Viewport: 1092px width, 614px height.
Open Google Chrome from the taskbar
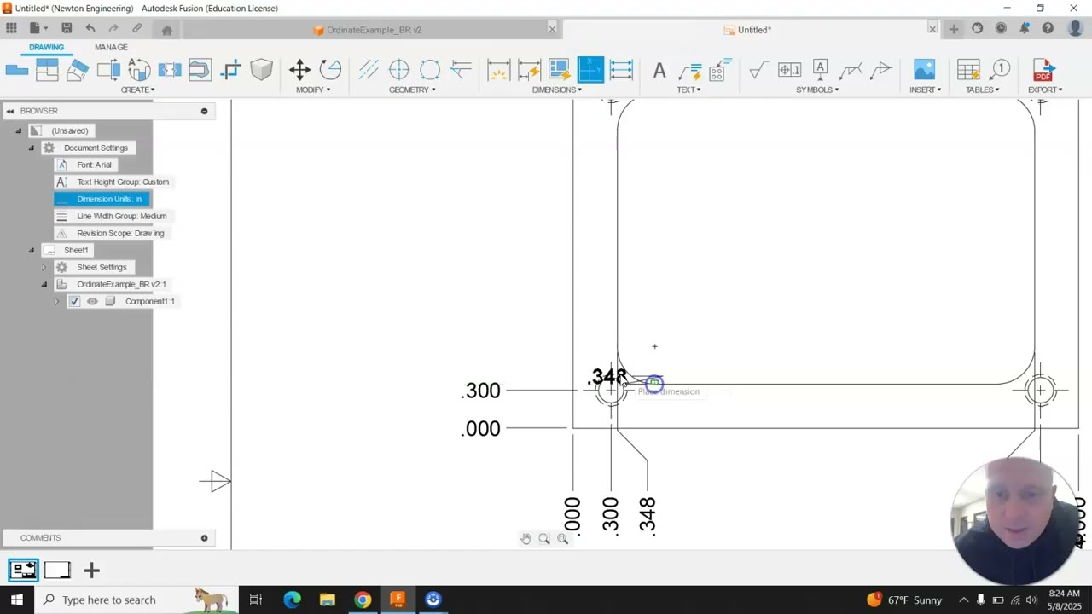(x=363, y=600)
